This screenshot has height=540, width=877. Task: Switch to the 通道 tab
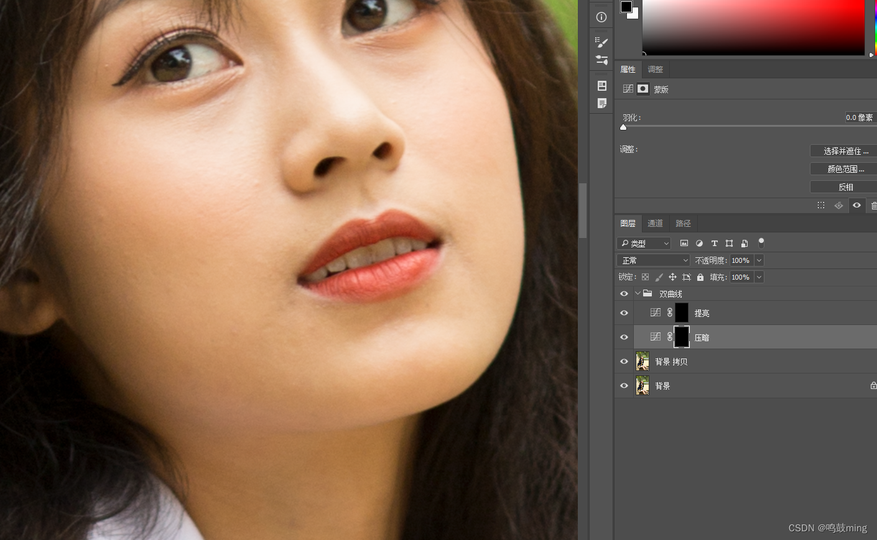(x=656, y=223)
